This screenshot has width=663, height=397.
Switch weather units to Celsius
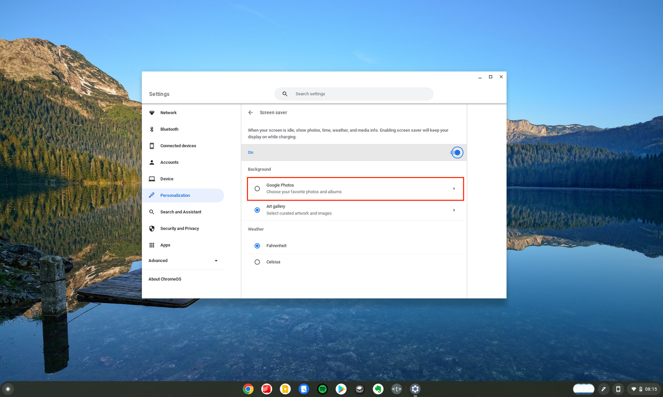click(257, 262)
